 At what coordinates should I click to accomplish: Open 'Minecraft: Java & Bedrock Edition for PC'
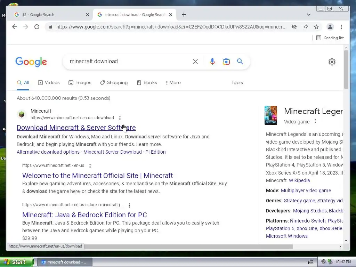click(x=85, y=215)
